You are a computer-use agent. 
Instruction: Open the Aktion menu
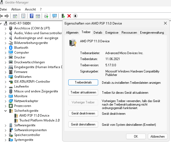[16, 9]
